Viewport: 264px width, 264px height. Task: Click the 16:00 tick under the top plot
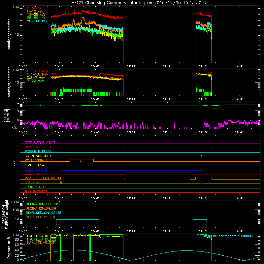[x=131, y=66]
